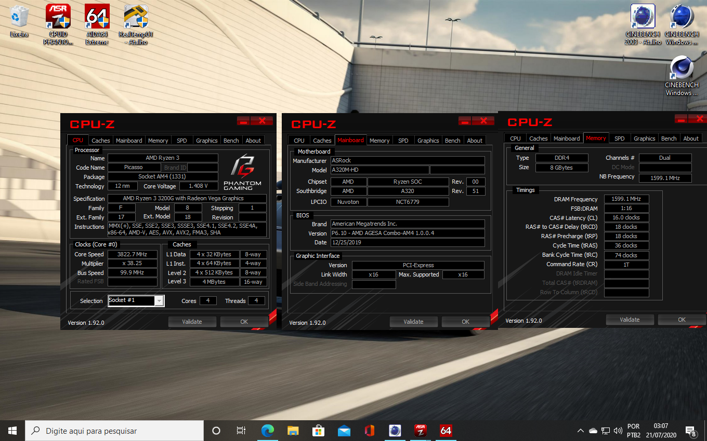Screen dimensions: 707x441
Task: Select SPD tab in middle CPU-Z window
Action: coord(403,140)
